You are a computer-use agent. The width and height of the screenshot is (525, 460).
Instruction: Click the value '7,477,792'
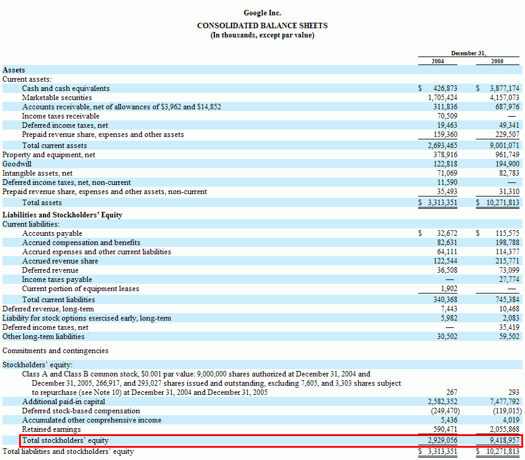pos(504,402)
